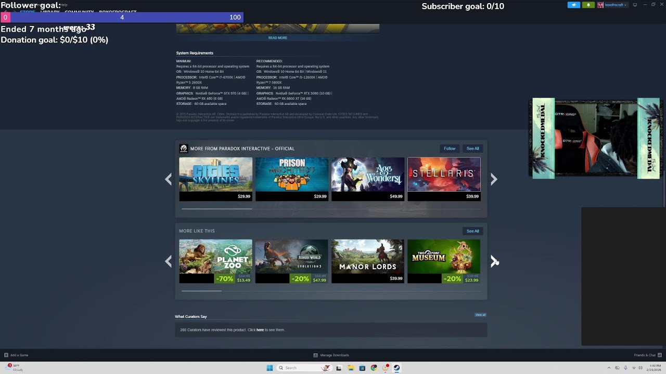The image size is (666, 374).
Task: Click the taskbar Search box
Action: click(x=304, y=368)
